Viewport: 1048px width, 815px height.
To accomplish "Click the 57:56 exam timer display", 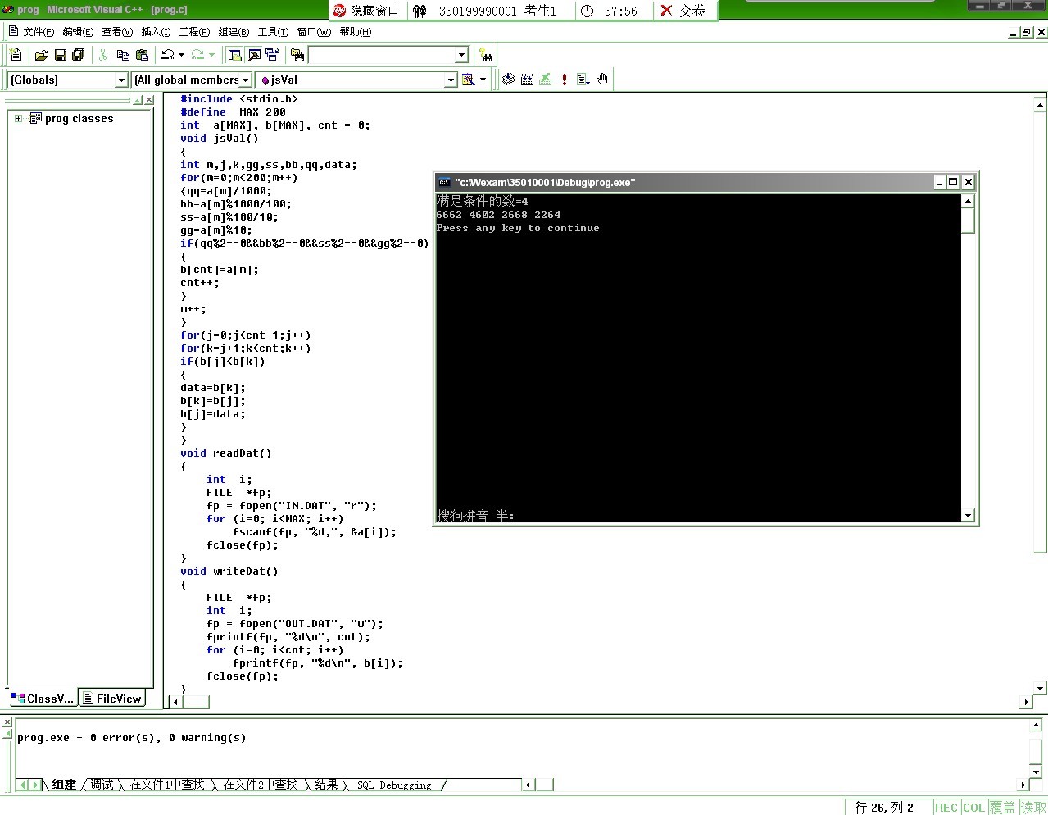I will click(620, 11).
